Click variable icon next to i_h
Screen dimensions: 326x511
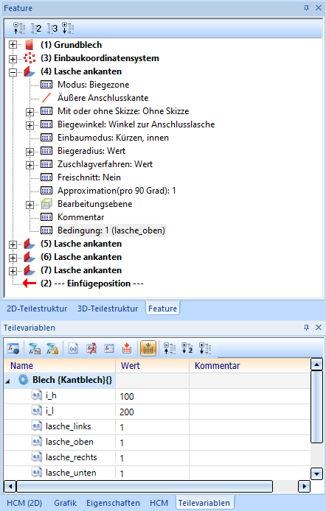pyautogui.click(x=37, y=395)
